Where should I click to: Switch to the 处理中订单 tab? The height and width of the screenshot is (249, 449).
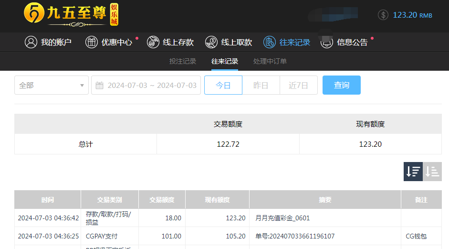[270, 61]
